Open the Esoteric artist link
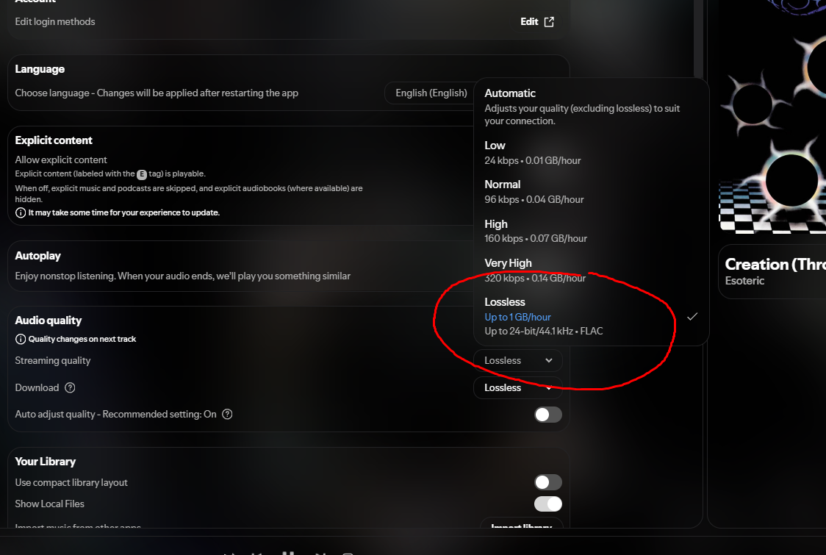The image size is (826, 555). tap(744, 281)
